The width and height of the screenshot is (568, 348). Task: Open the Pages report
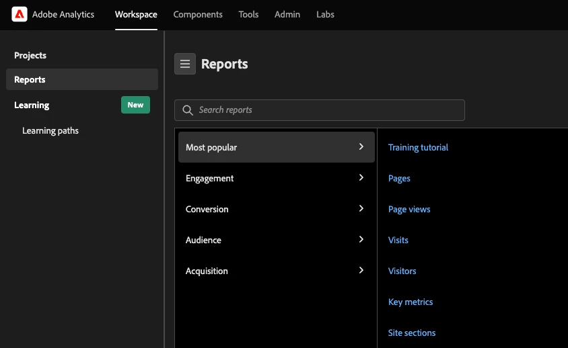pyautogui.click(x=399, y=178)
